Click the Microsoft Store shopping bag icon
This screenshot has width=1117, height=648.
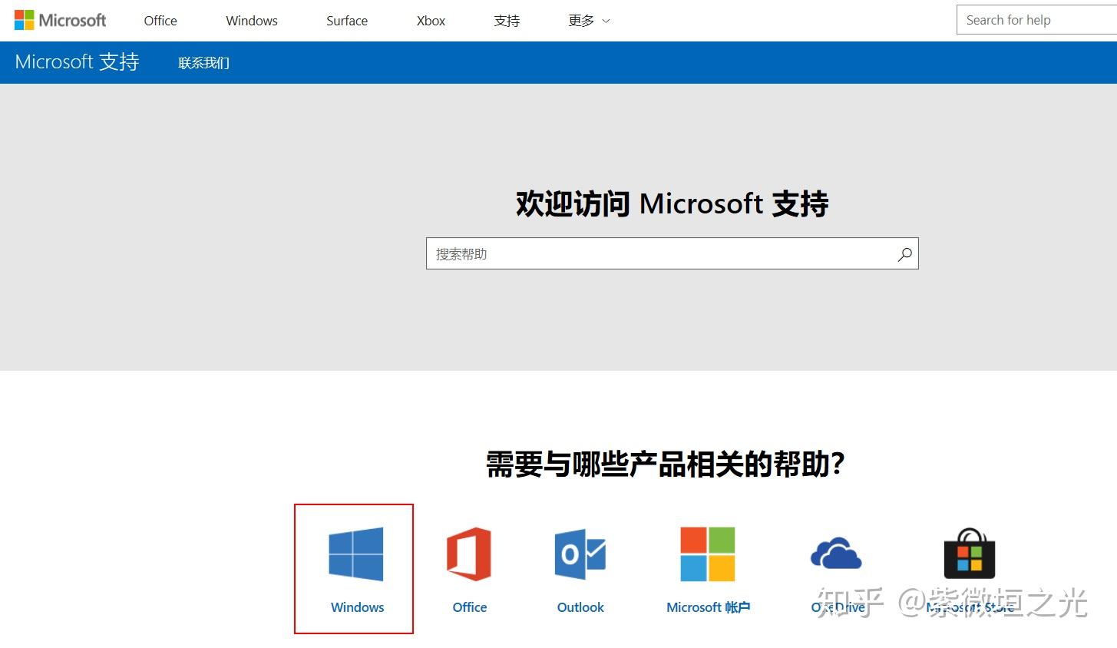pyautogui.click(x=970, y=551)
